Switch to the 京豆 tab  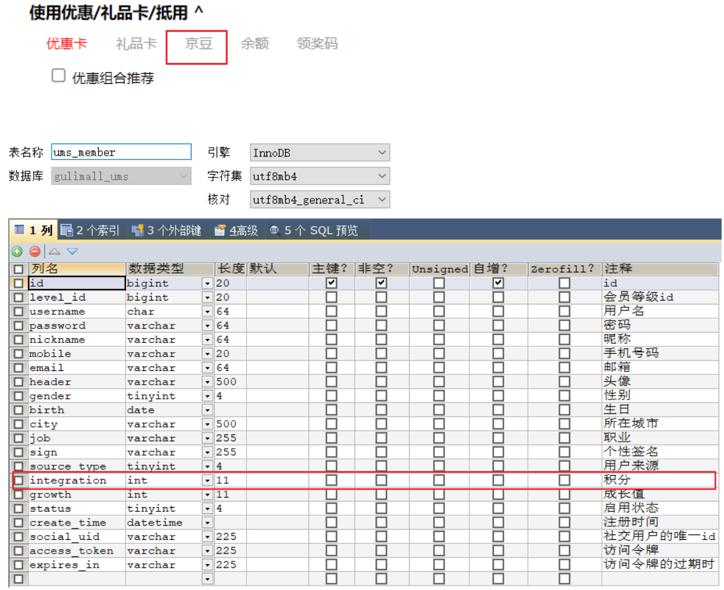point(199,44)
